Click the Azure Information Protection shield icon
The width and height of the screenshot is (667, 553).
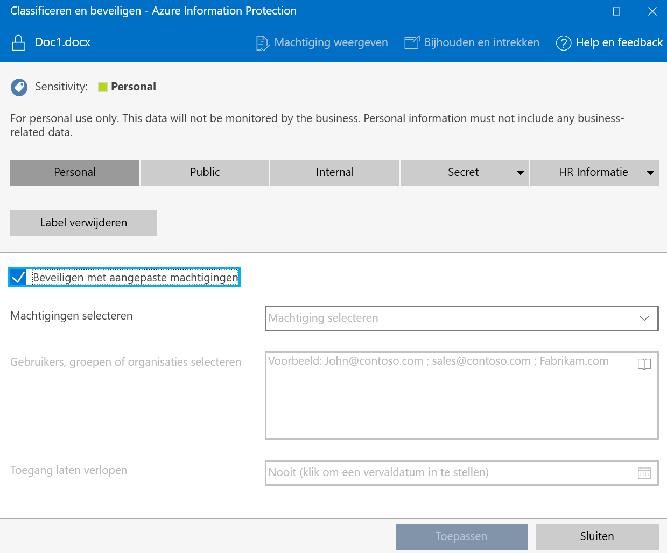coord(19,87)
